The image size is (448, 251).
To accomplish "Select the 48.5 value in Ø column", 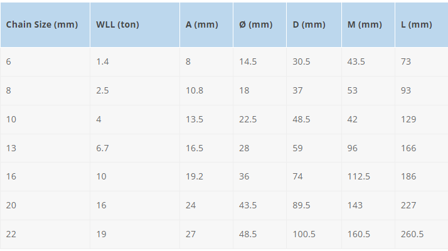I will [260, 234].
